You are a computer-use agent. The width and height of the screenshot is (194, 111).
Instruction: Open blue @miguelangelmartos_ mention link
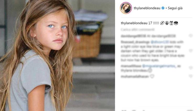click(159, 66)
